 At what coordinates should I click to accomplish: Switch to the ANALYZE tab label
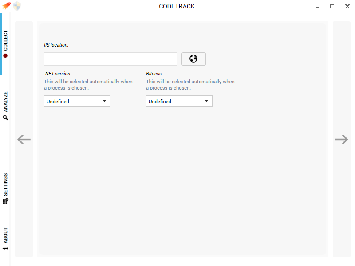coord(5,102)
